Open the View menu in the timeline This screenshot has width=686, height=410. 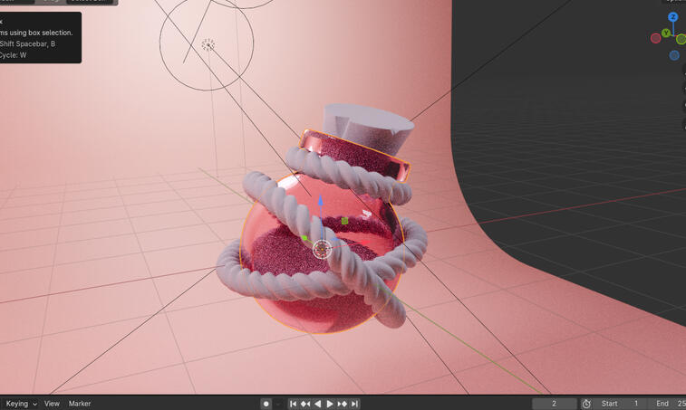click(52, 404)
